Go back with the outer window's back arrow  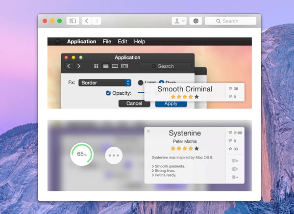[x=87, y=21]
